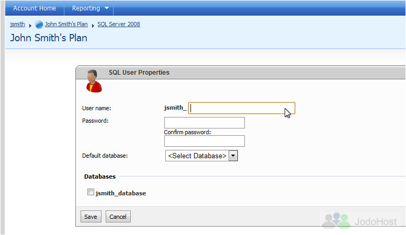The height and width of the screenshot is (235, 406).
Task: Click the globe icon beside John Smith's Plan
Action: (x=39, y=25)
